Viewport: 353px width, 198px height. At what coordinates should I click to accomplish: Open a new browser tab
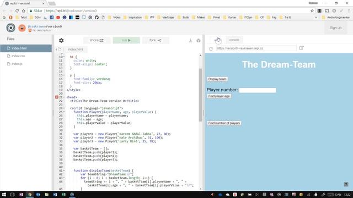(x=52, y=3)
